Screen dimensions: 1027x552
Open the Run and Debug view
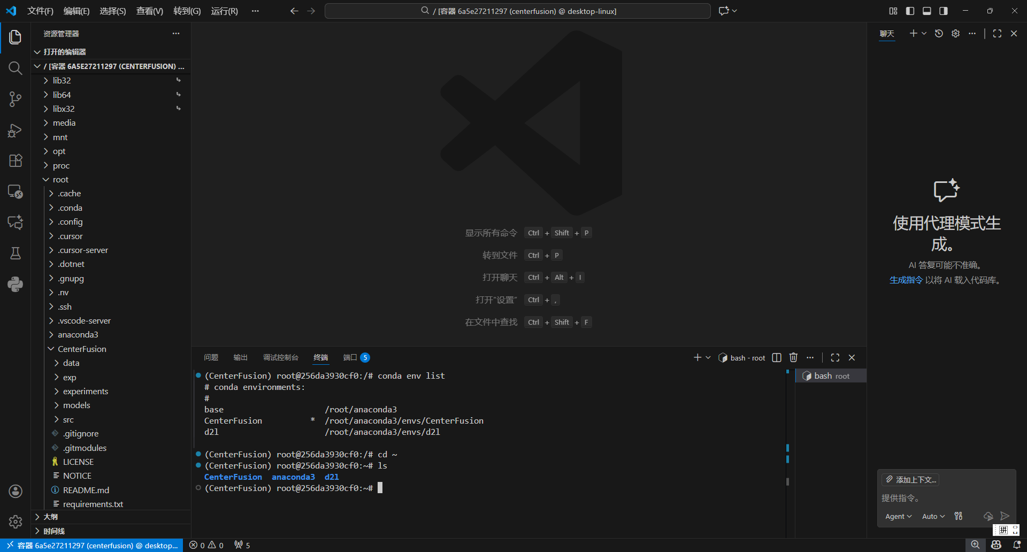tap(16, 130)
